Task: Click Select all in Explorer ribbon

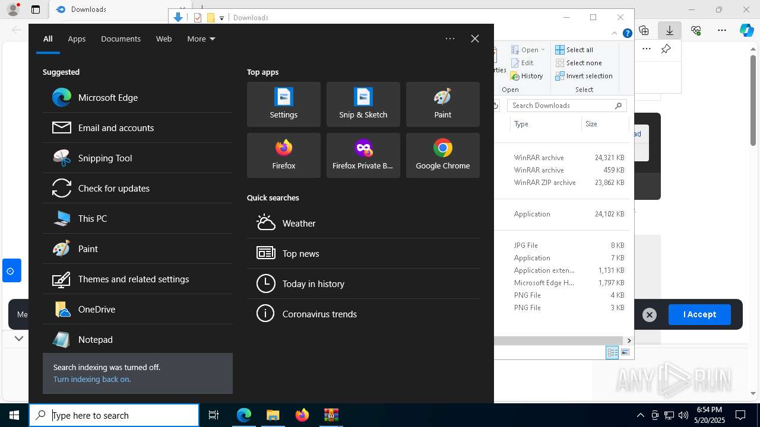Action: click(574, 50)
